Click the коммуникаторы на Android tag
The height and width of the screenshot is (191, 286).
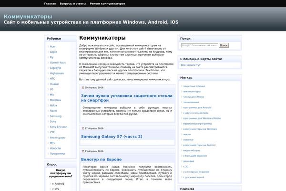tap(199, 145)
